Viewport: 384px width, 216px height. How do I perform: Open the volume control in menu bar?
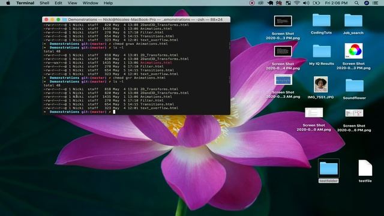tap(306, 3)
